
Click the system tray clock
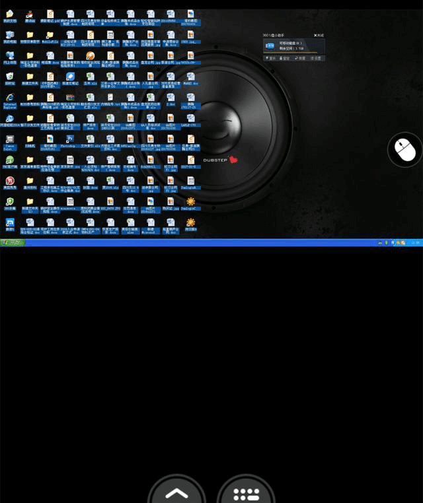pyautogui.click(x=415, y=243)
